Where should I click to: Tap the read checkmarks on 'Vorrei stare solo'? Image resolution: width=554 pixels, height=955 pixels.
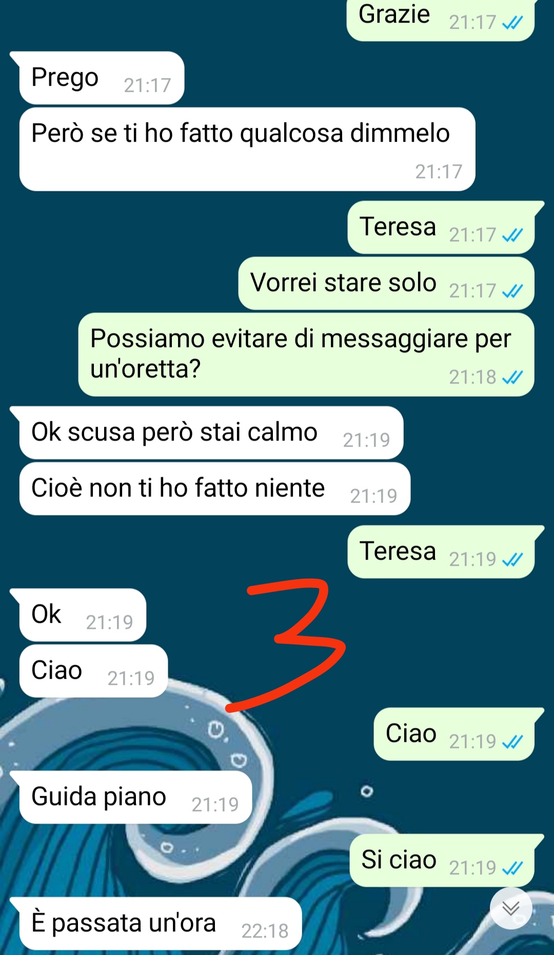(512, 291)
